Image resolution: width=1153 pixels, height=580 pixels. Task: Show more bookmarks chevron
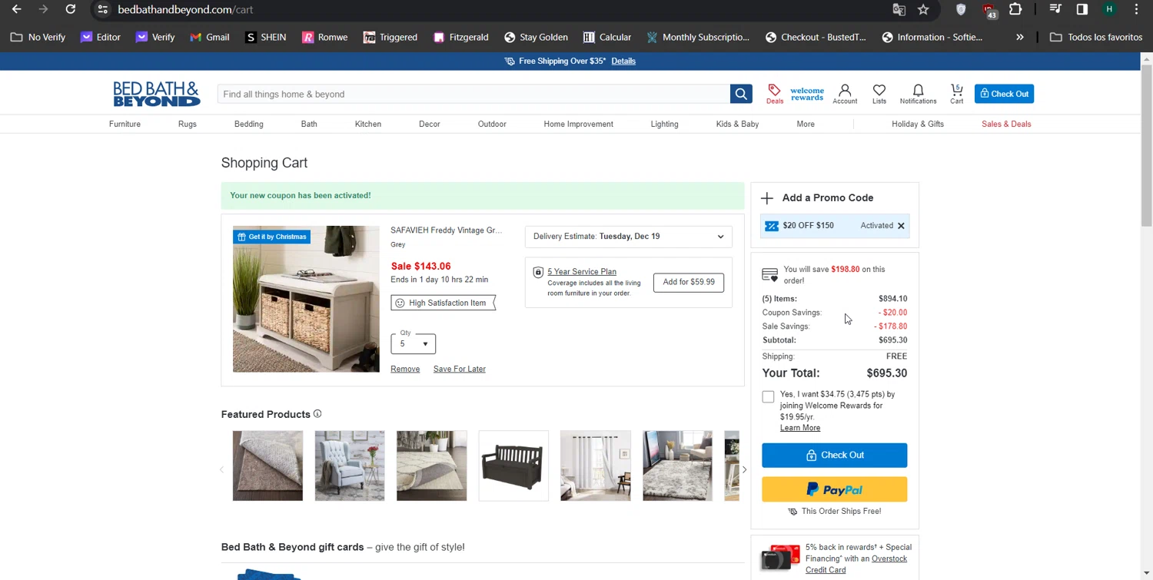coord(1020,37)
